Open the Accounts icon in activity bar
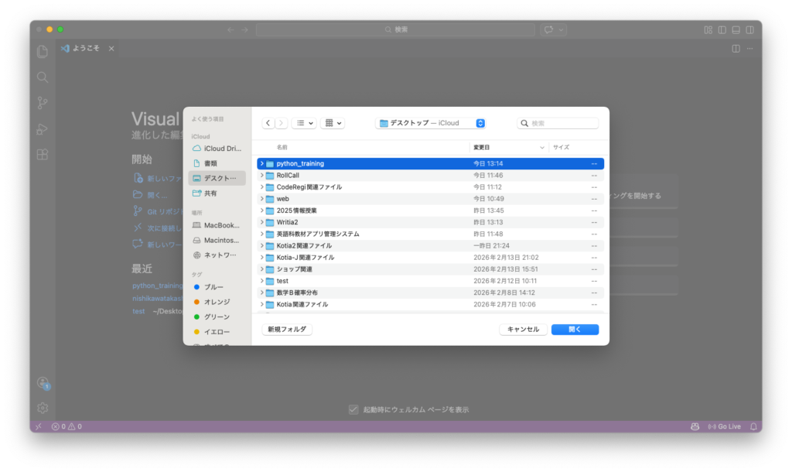This screenshot has width=792, height=472. pos(43,383)
